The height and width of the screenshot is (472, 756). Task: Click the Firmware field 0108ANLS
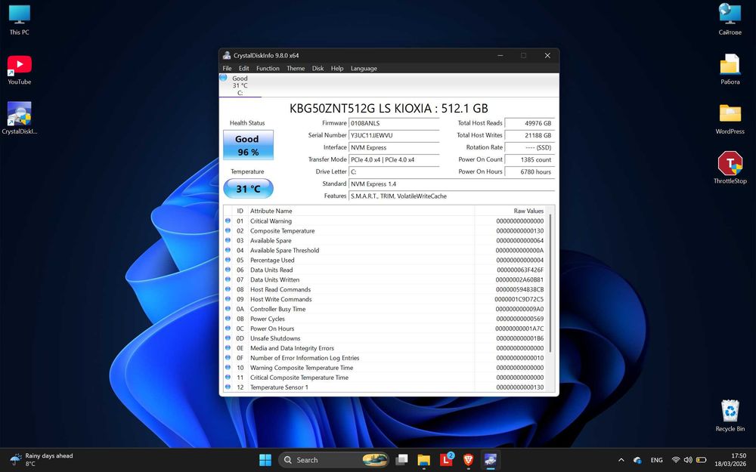[x=394, y=123]
